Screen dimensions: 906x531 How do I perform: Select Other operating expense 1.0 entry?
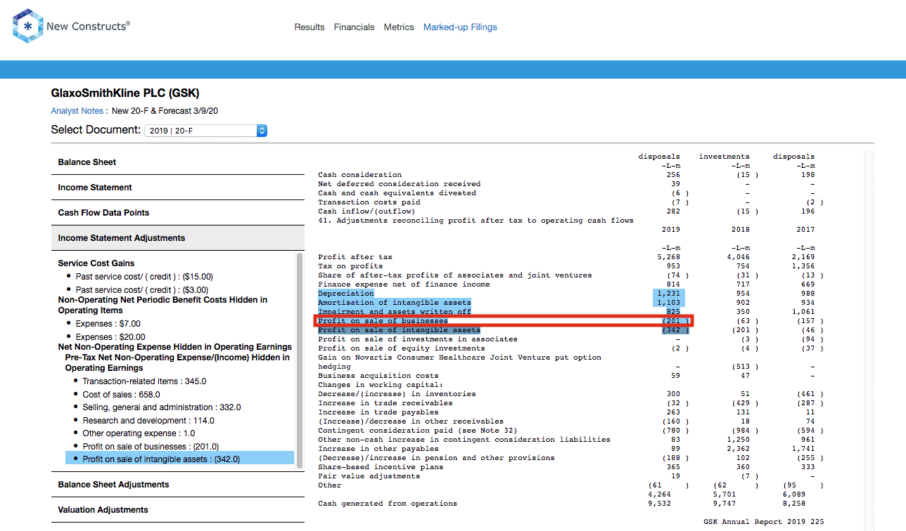pos(139,433)
